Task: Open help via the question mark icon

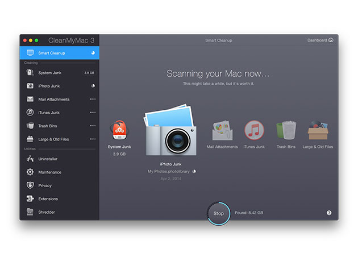Action: [329, 213]
